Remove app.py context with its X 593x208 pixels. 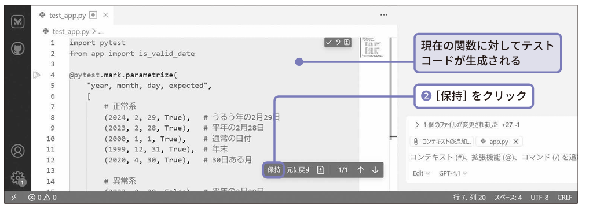pyautogui.click(x=516, y=142)
